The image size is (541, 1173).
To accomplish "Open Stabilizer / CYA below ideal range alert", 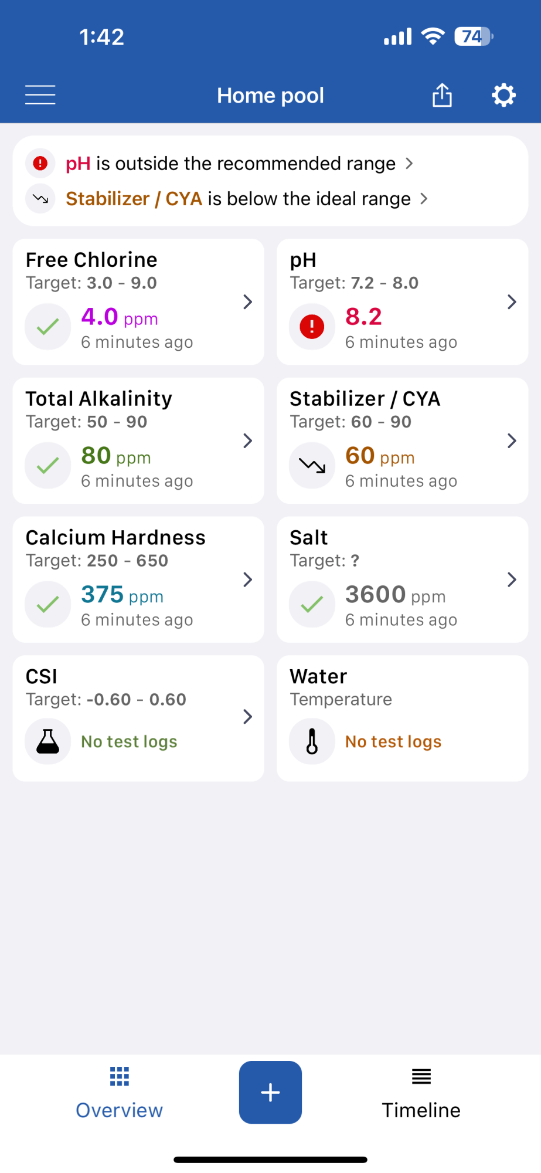I will pyautogui.click(x=227, y=199).
